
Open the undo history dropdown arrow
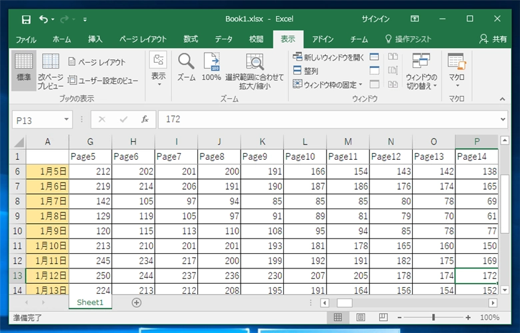coord(53,19)
